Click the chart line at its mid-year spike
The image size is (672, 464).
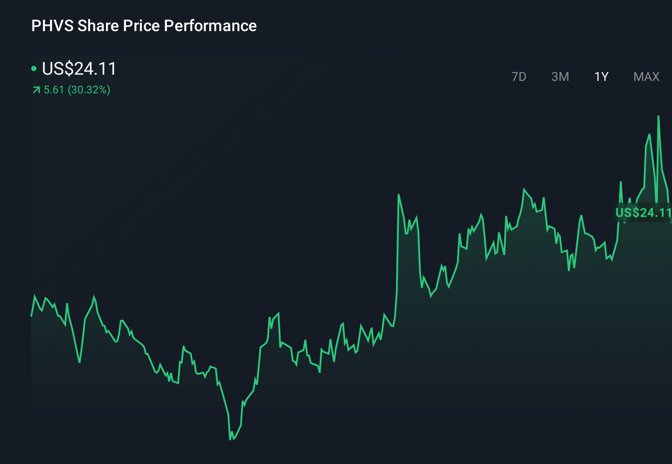[x=399, y=195]
